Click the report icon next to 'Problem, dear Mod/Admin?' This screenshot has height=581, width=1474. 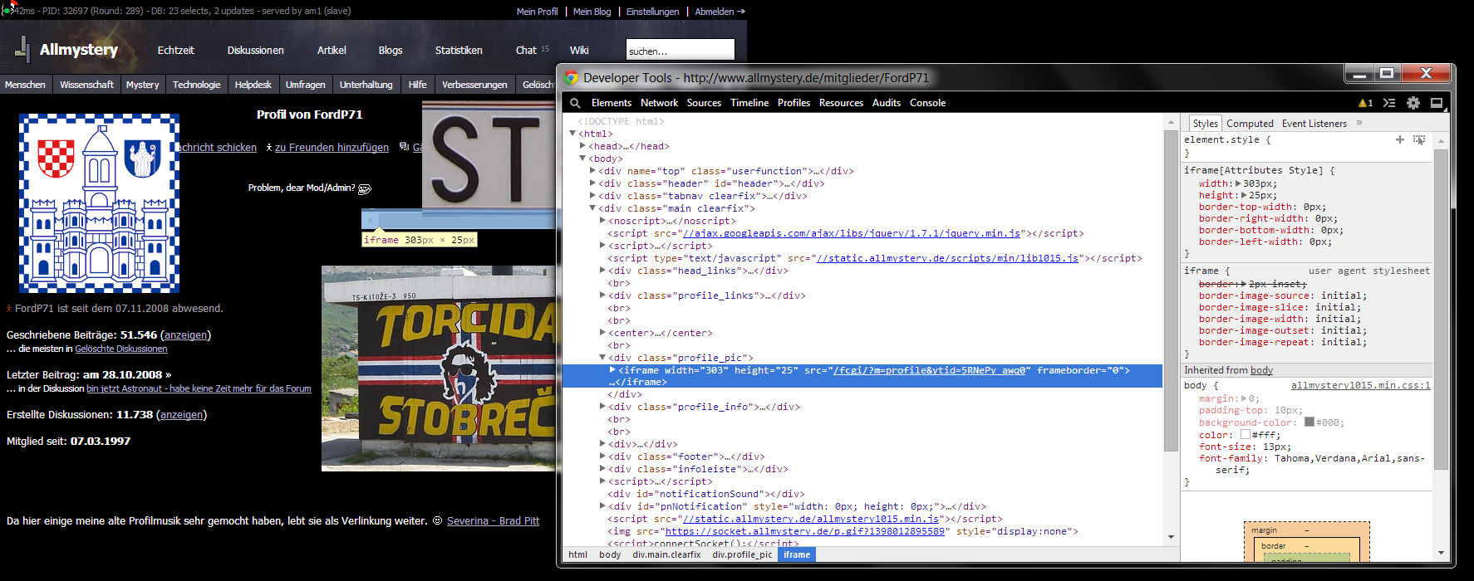364,188
